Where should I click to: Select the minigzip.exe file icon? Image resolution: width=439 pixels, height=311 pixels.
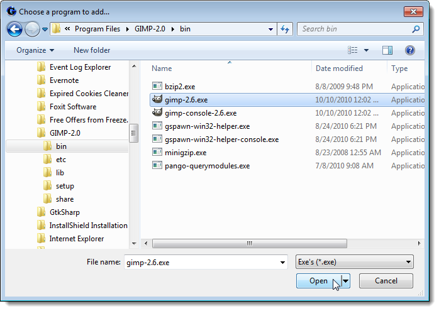(157, 152)
